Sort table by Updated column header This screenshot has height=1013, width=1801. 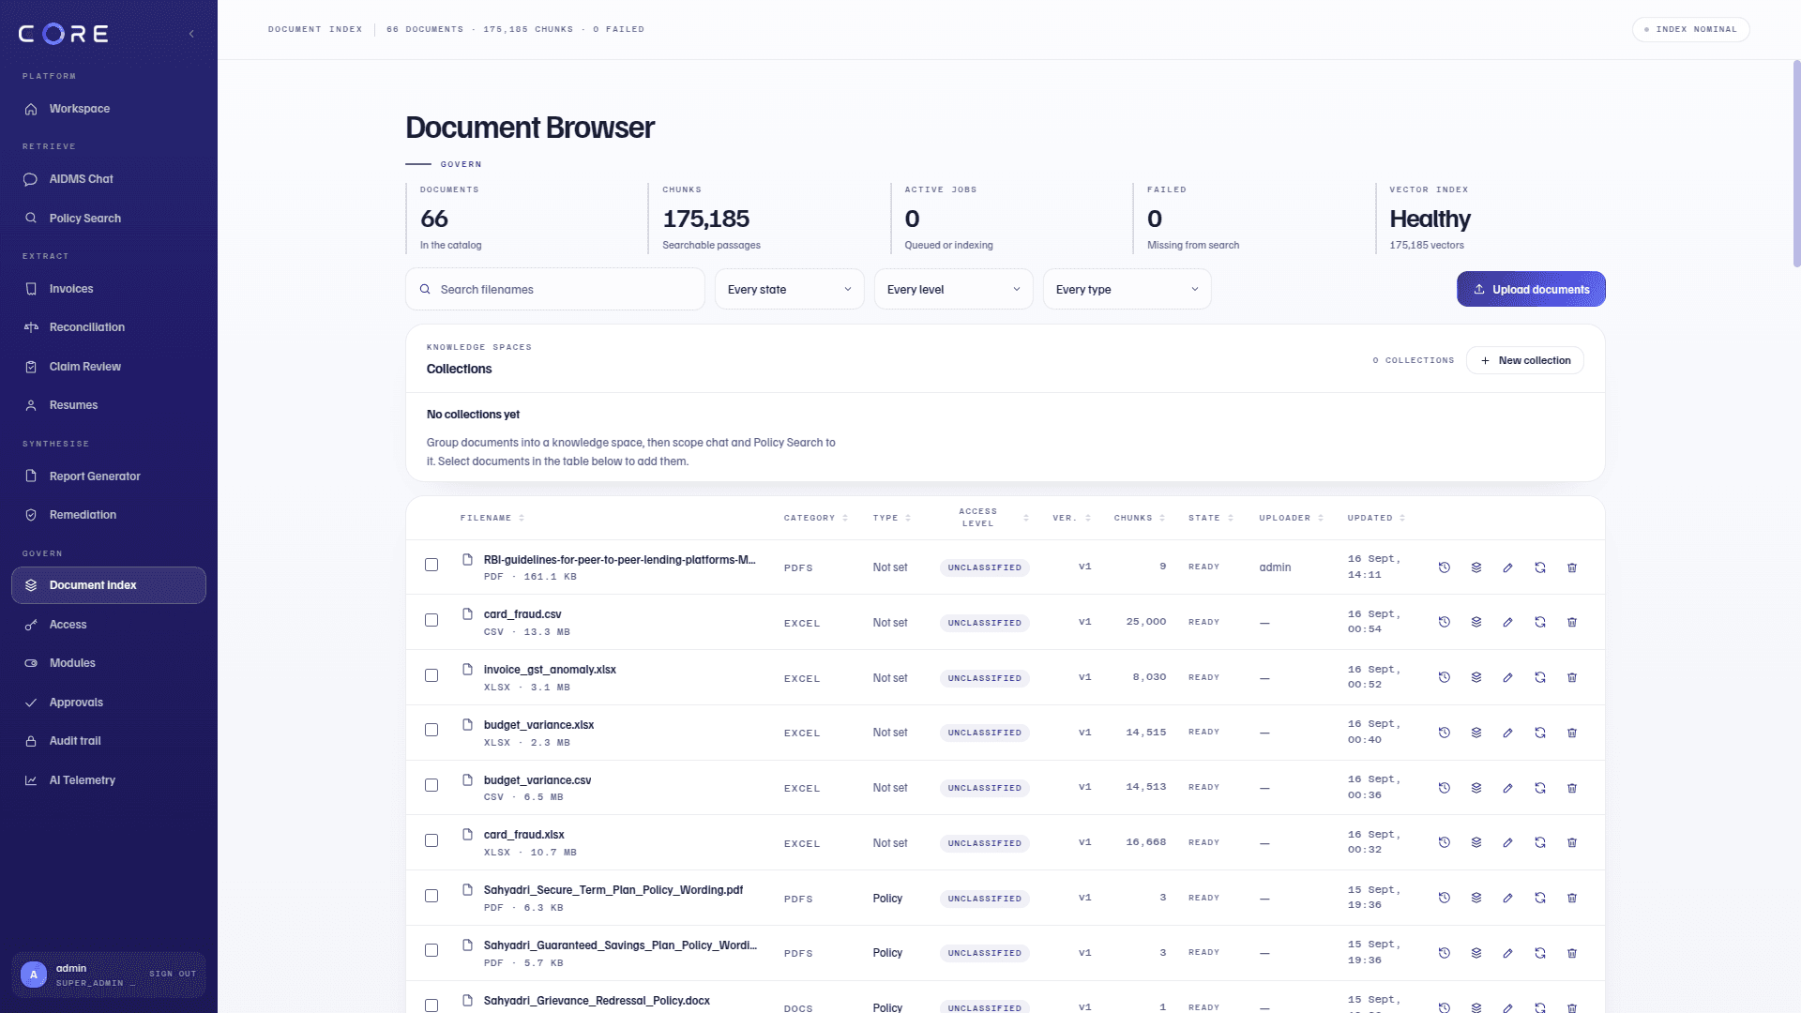(x=1376, y=518)
